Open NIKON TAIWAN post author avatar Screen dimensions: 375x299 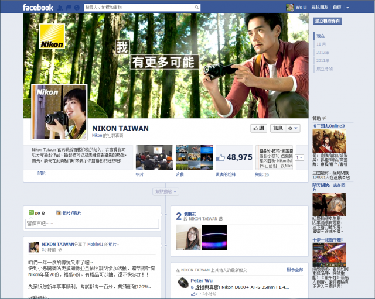point(34,247)
